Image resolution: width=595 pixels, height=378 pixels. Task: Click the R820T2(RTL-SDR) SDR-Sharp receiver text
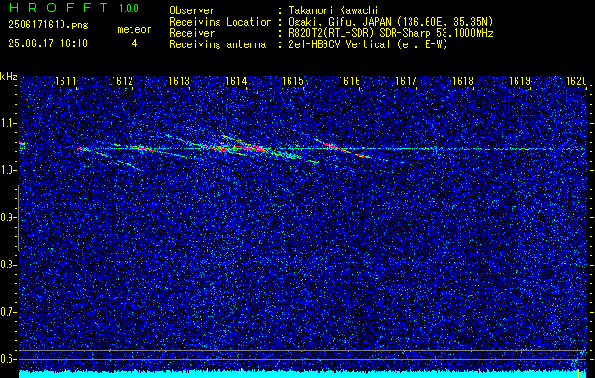point(391,33)
